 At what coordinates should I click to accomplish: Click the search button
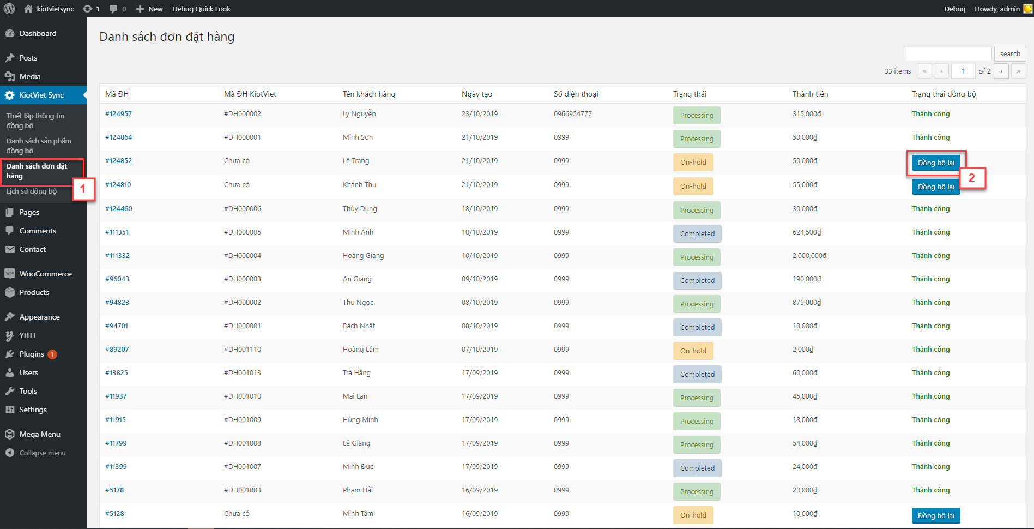pos(1009,53)
